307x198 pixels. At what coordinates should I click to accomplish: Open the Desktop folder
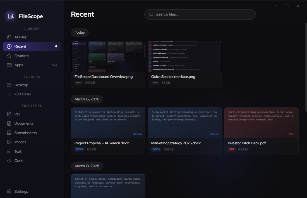[21, 85]
